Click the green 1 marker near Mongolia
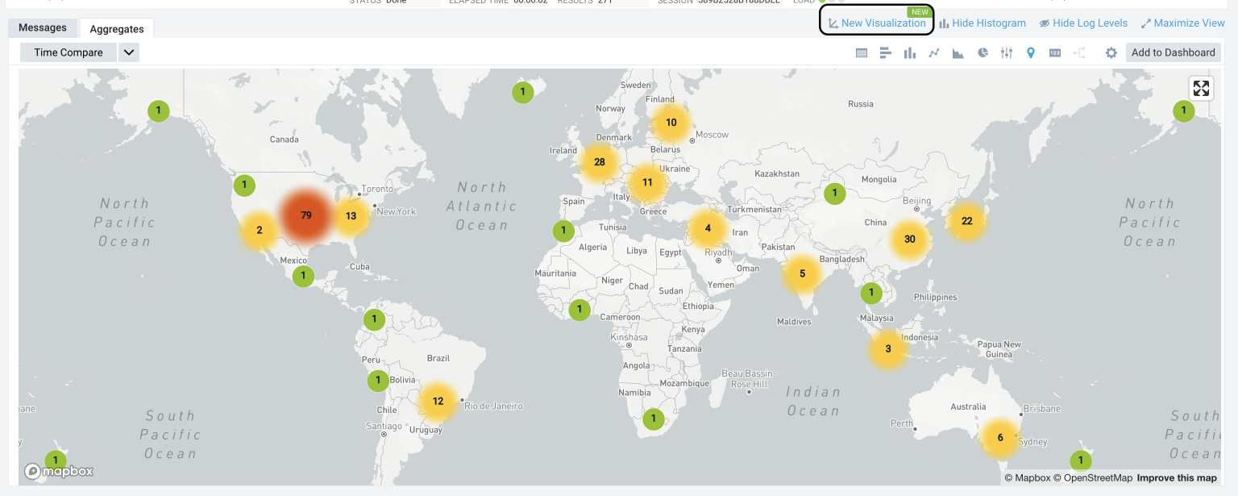1238x496 pixels. [835, 193]
